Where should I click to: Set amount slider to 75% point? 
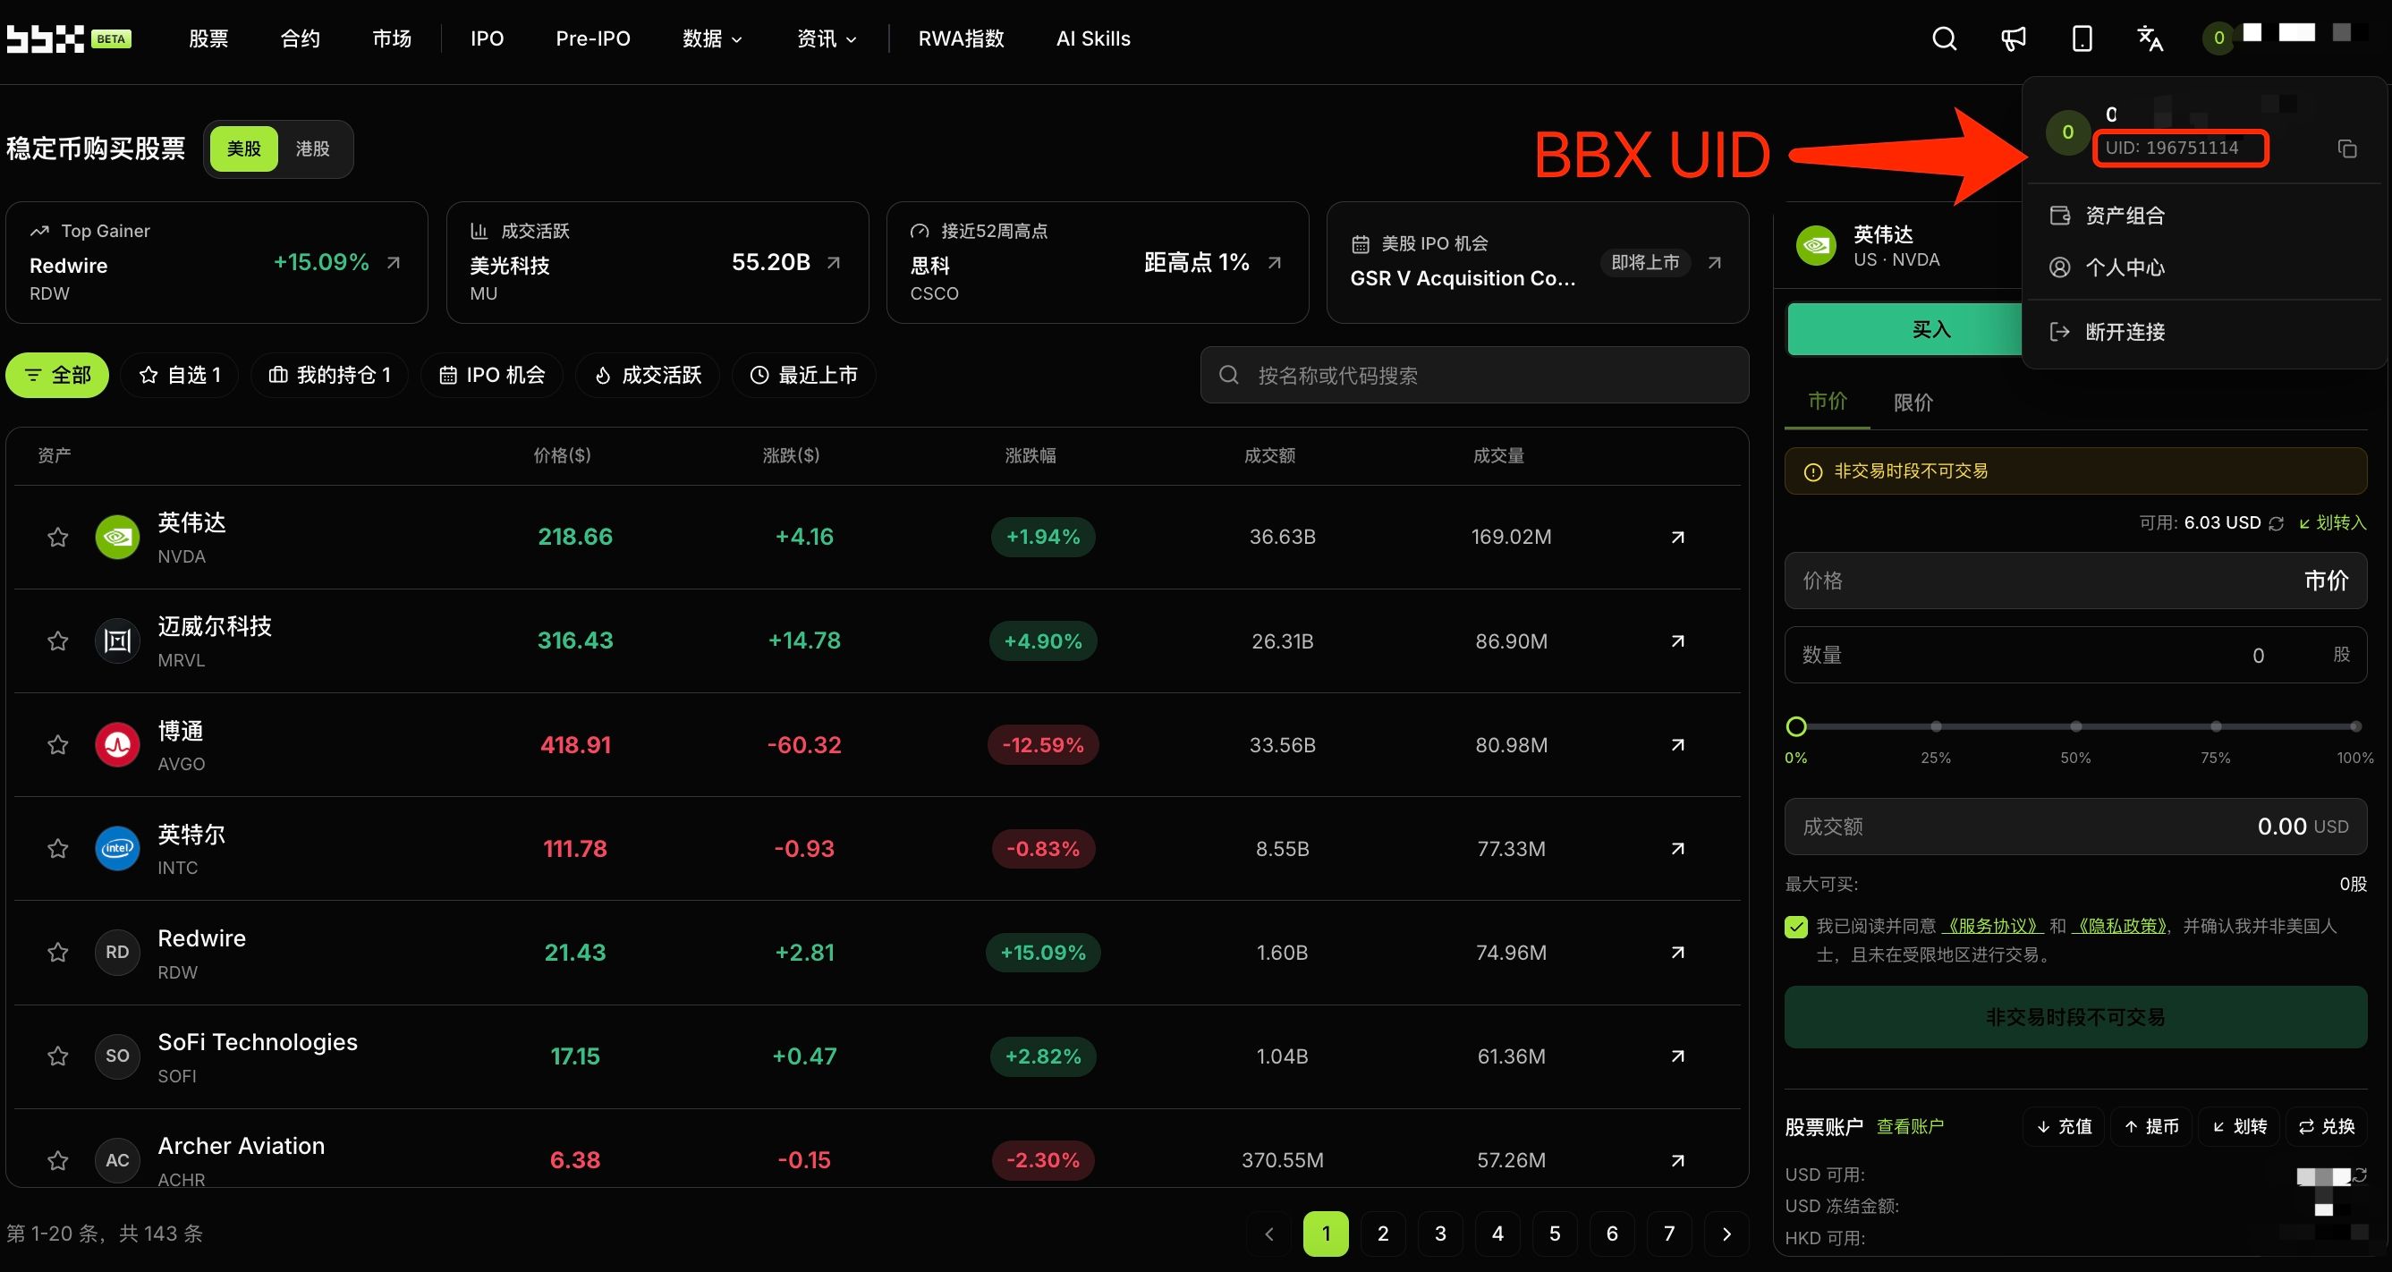[x=2217, y=726]
